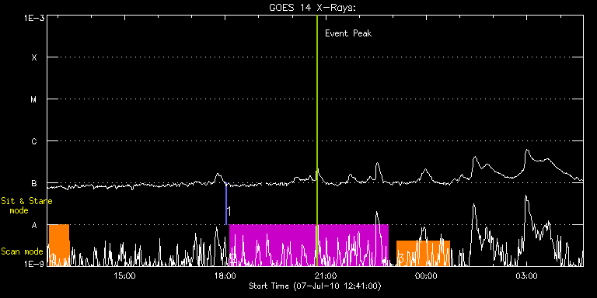Click the 'Sit & Stare mode' label

point(26,206)
